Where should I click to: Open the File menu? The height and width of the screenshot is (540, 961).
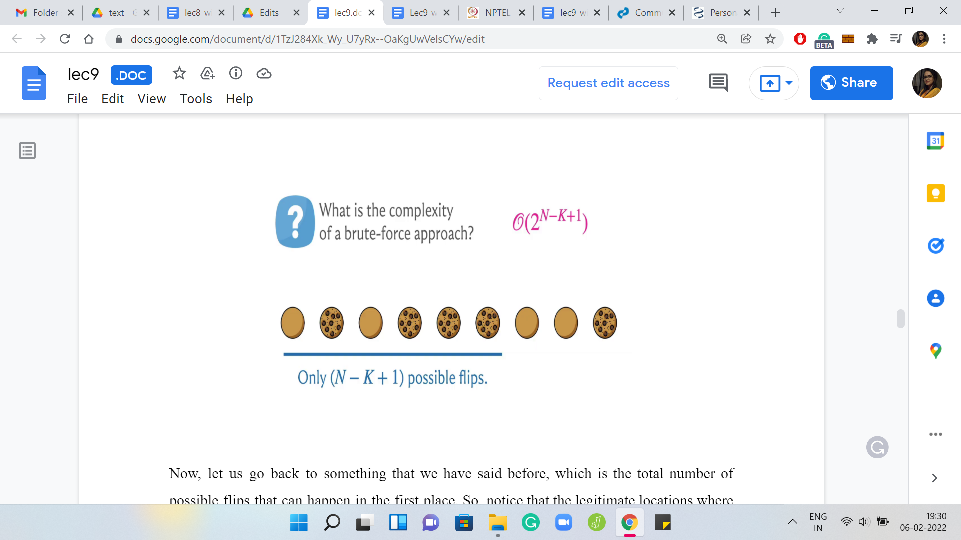tap(77, 99)
